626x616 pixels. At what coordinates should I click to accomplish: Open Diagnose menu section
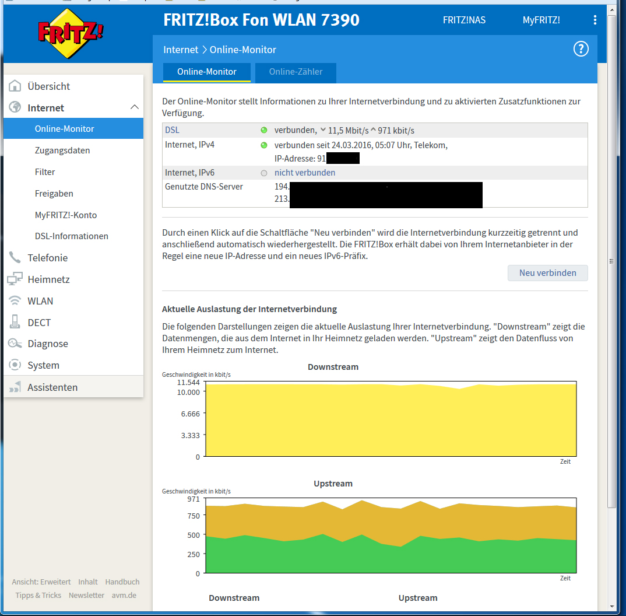coord(48,344)
